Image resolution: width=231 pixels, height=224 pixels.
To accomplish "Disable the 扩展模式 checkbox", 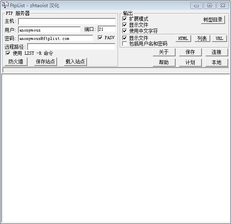I will click(x=124, y=19).
